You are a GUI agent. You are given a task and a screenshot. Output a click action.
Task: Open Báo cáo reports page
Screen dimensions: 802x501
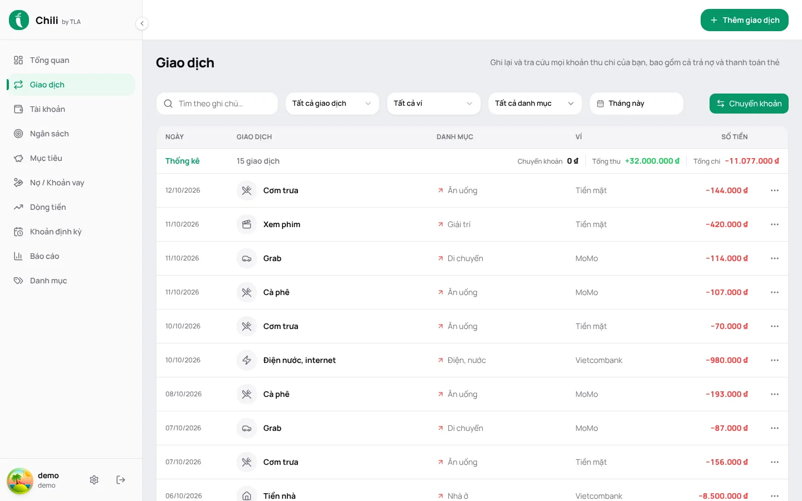point(71,256)
